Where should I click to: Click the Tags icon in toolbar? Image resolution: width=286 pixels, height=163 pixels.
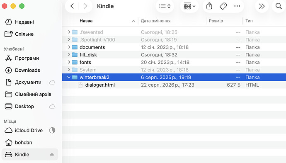pyautogui.click(x=223, y=6)
